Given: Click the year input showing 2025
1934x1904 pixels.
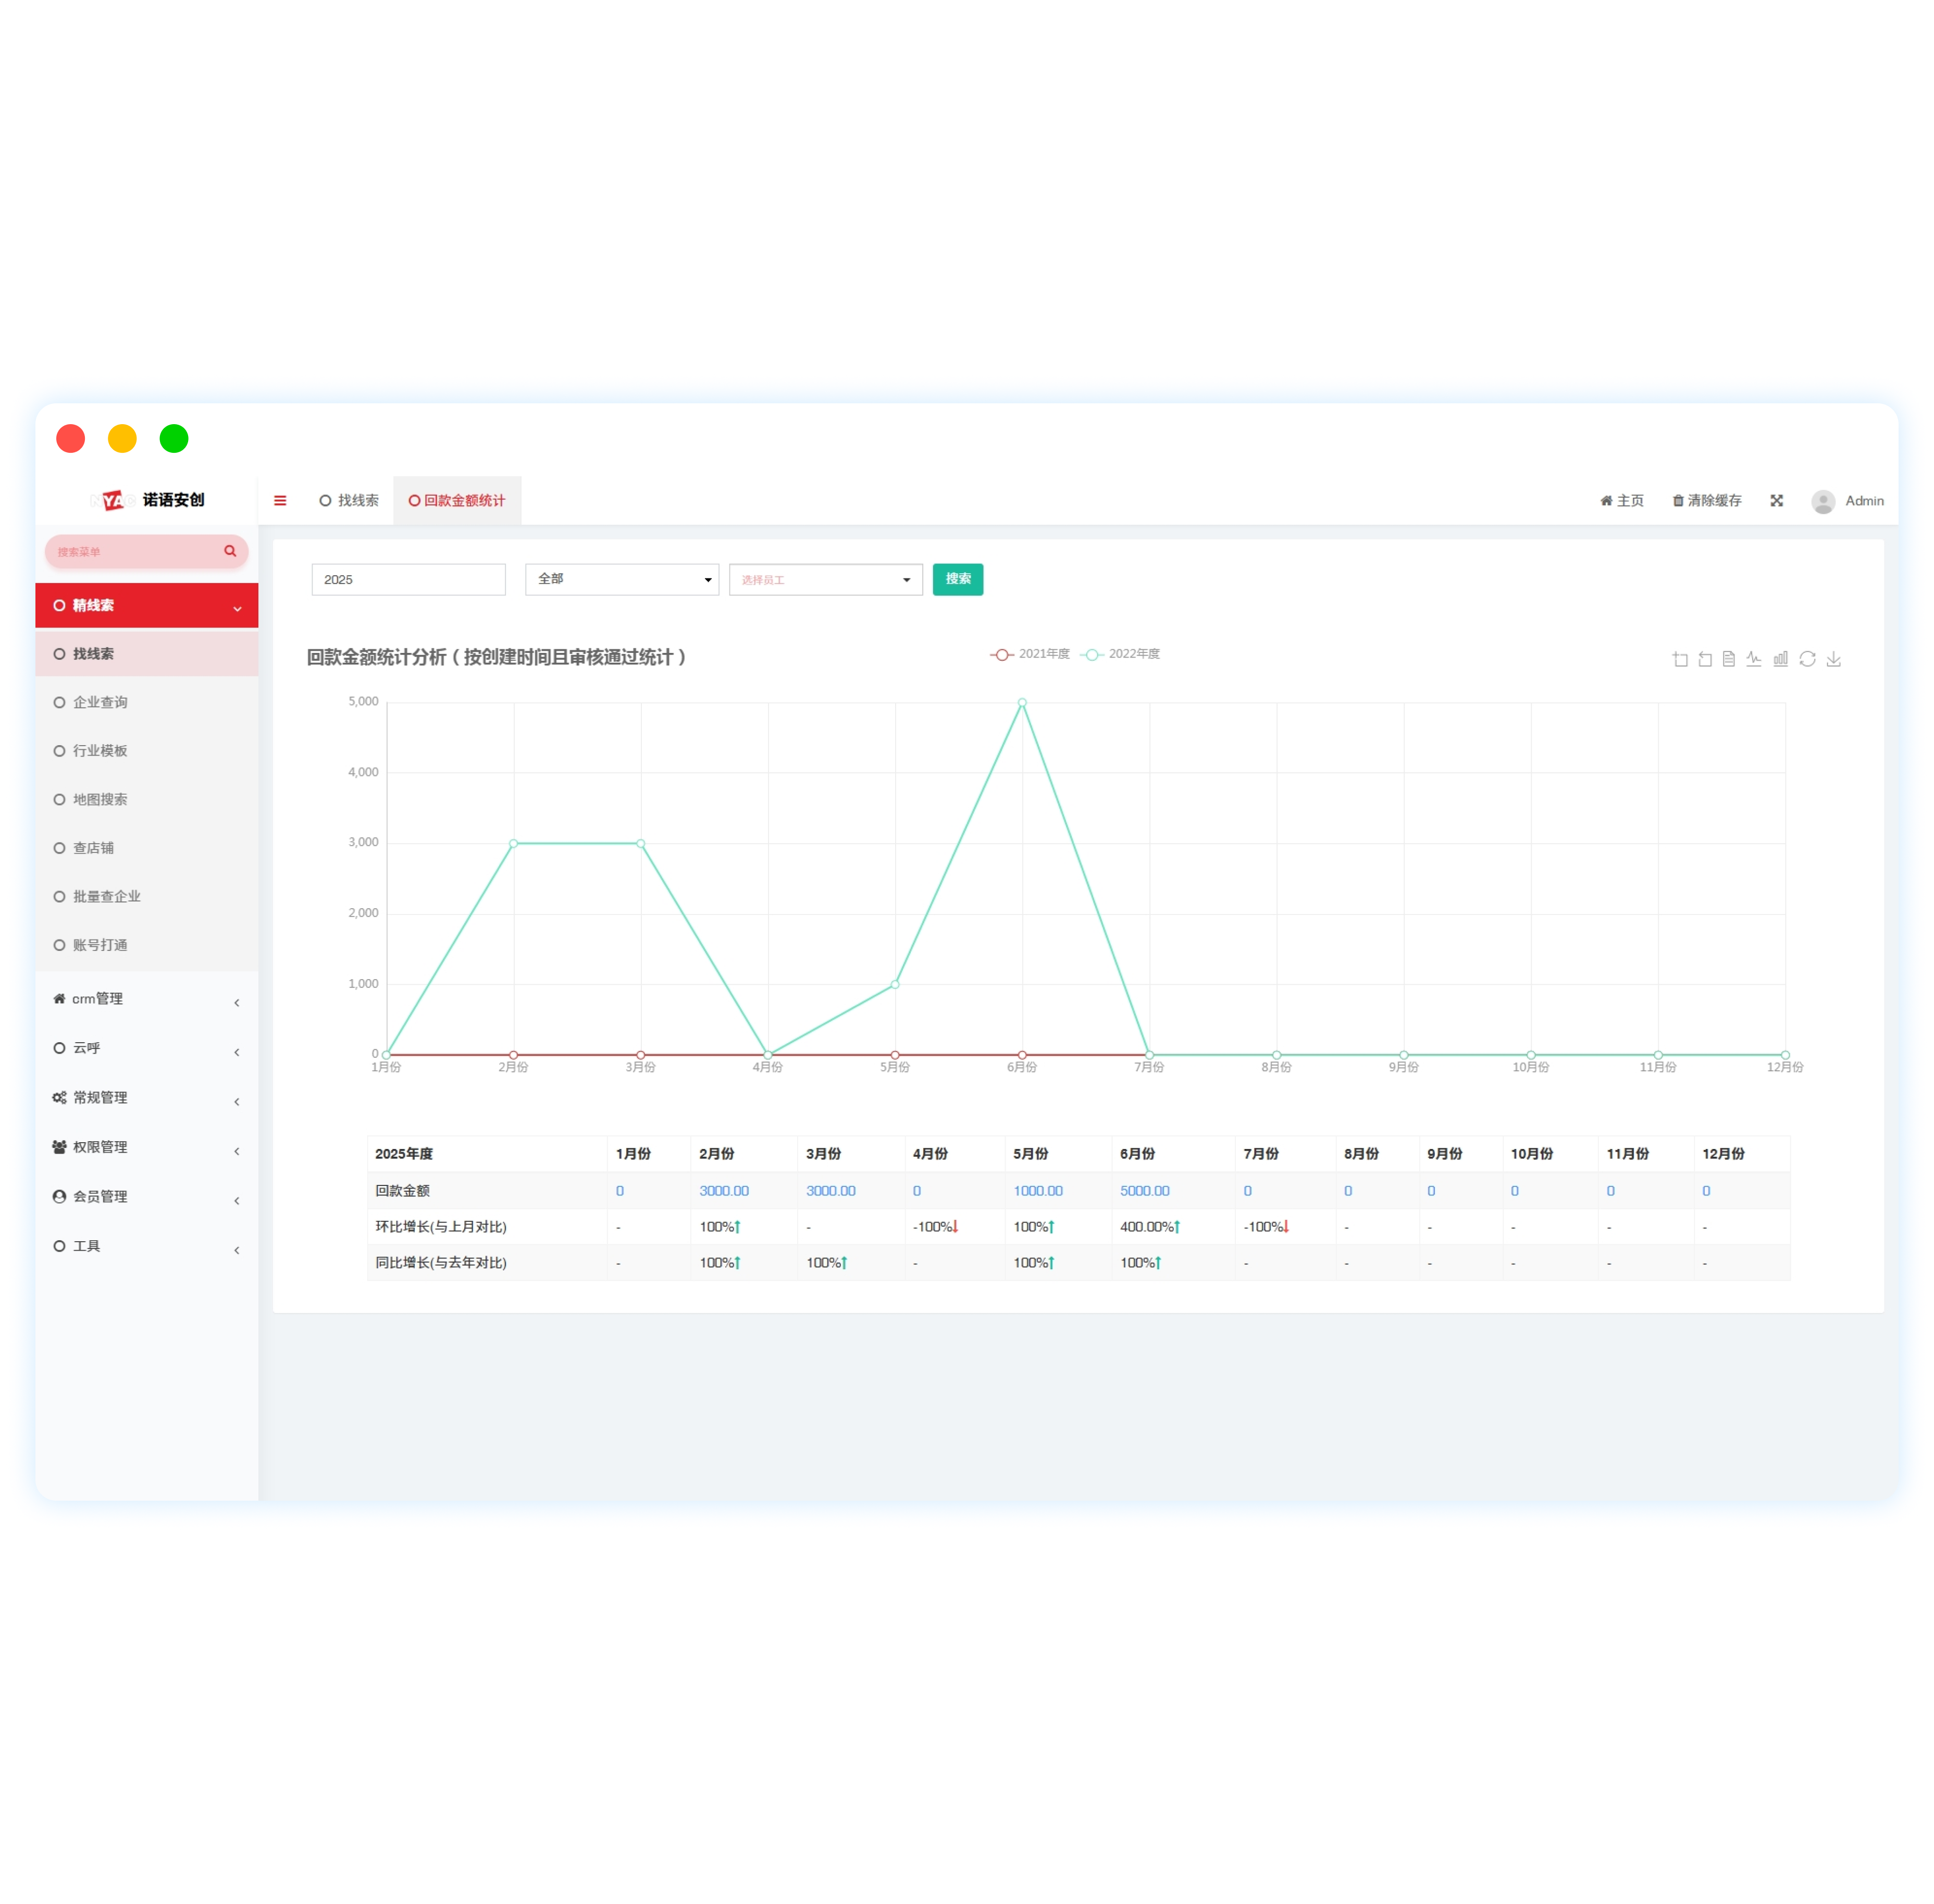Looking at the screenshot, I should (408, 579).
